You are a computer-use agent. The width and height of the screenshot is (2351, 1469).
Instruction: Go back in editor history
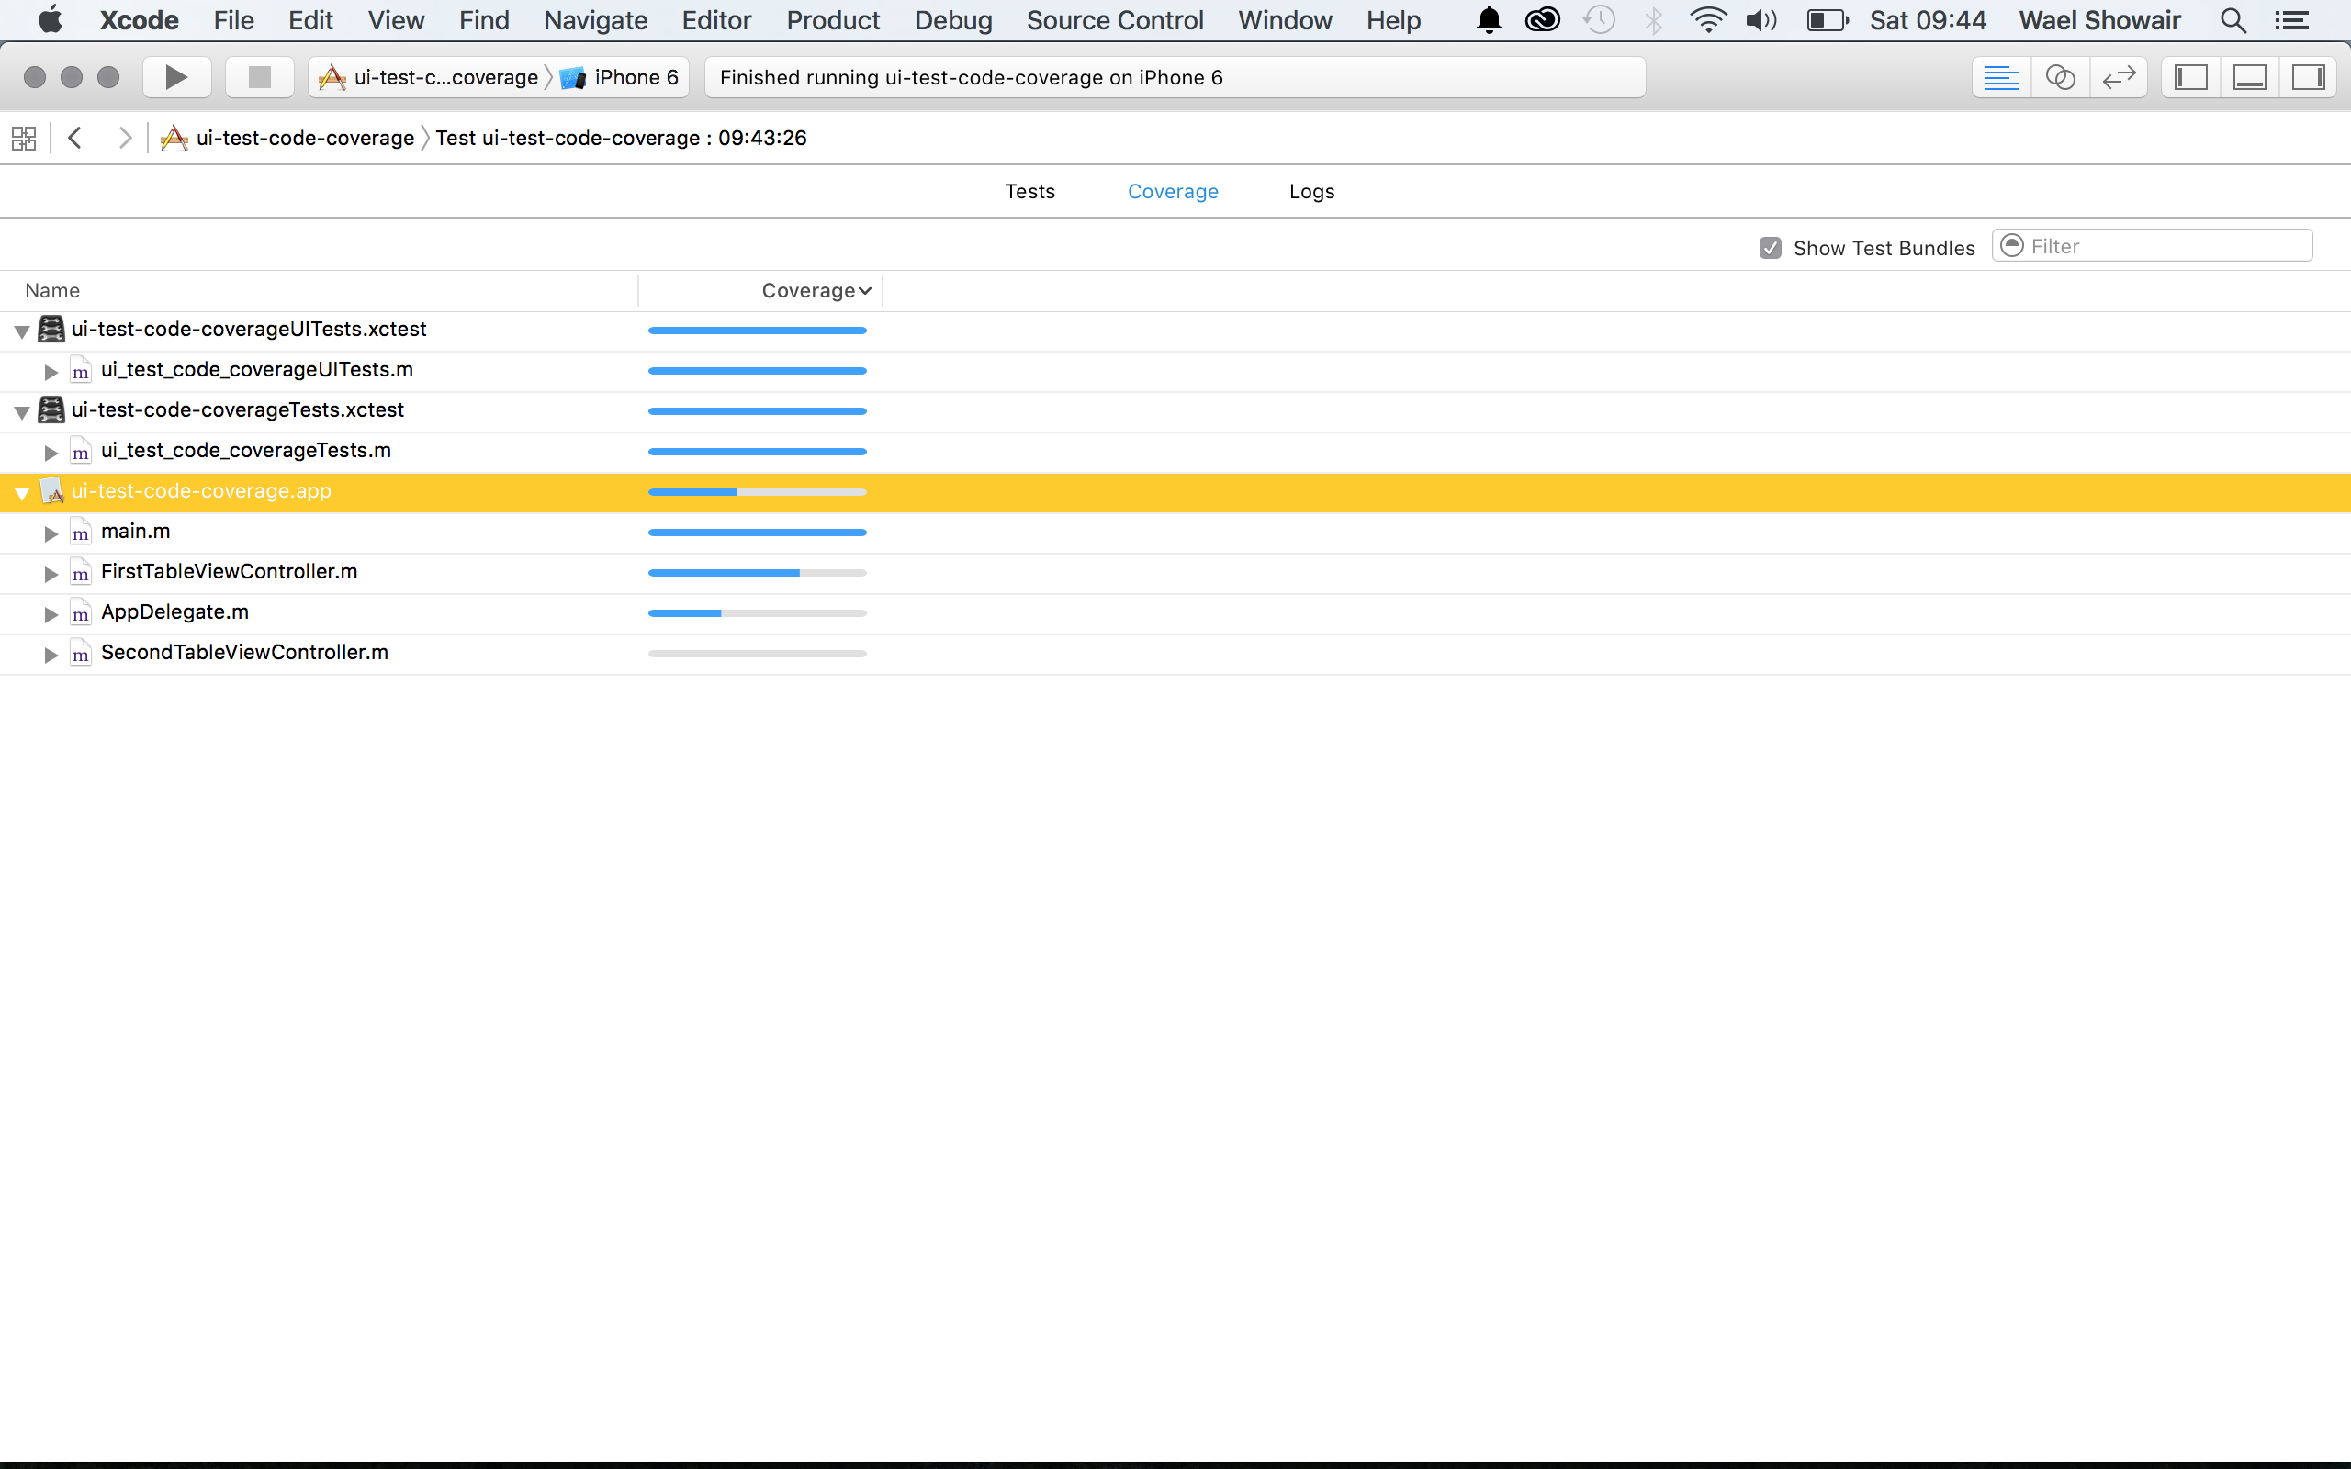[x=74, y=138]
